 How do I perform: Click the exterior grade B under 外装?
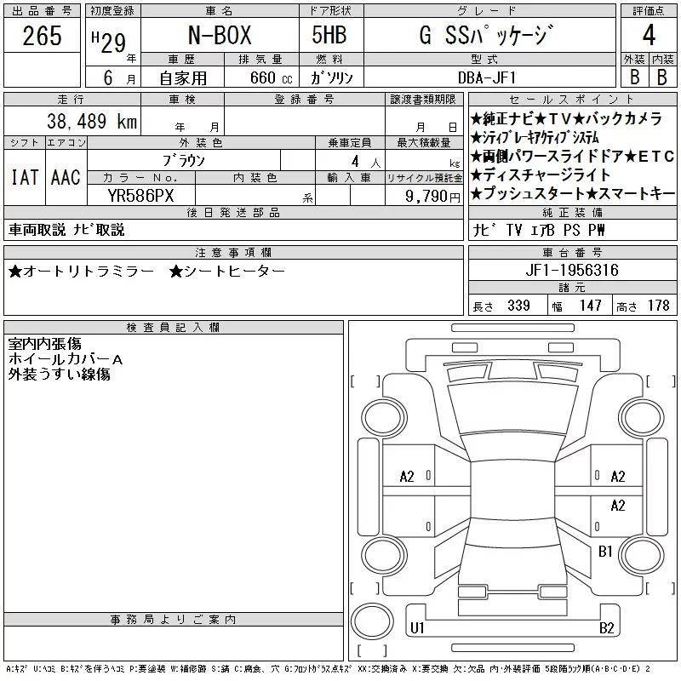click(634, 77)
